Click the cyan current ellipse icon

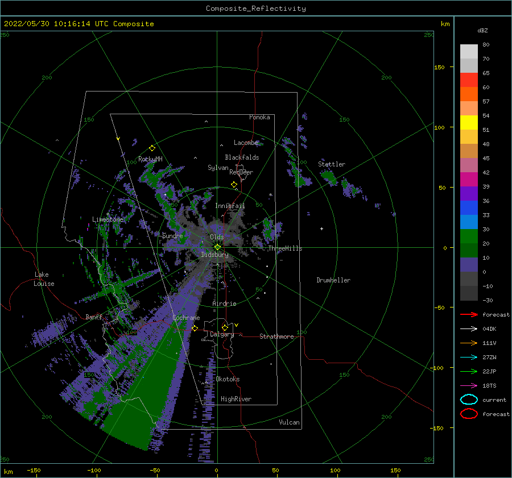pyautogui.click(x=469, y=400)
